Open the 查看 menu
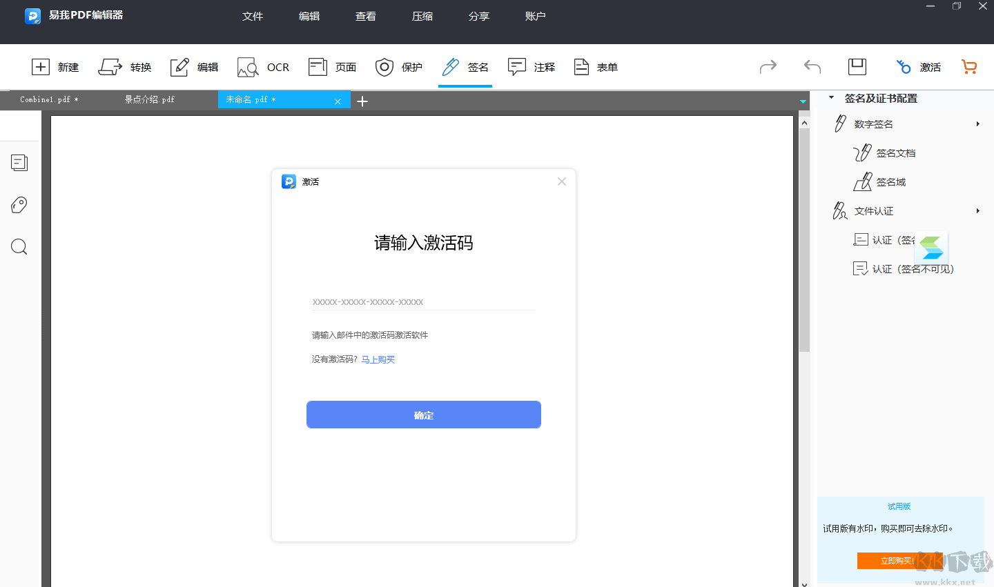Screen dimensions: 994x587 click(365, 15)
